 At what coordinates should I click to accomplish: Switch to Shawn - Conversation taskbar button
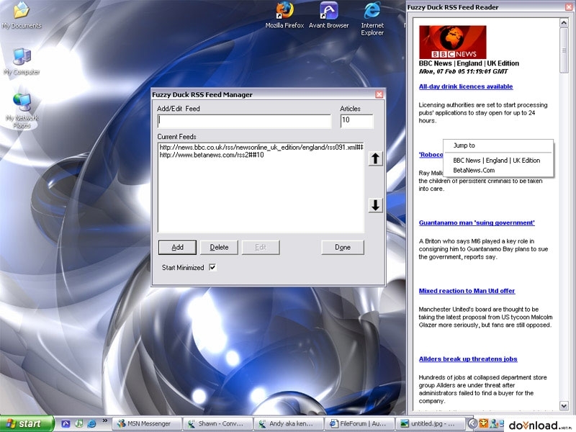[x=218, y=424]
